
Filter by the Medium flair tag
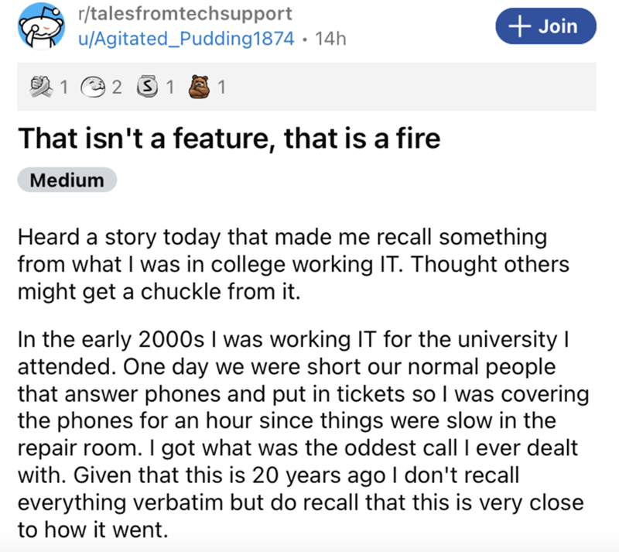point(67,180)
